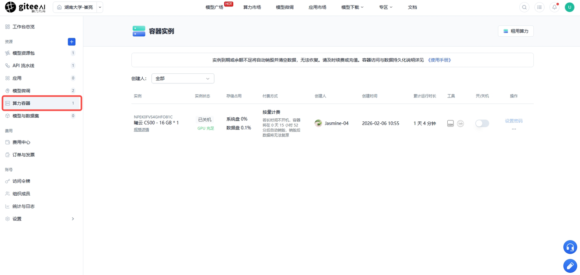Click the 租用算力 button
Screen dimensions: 580x275
click(516, 31)
